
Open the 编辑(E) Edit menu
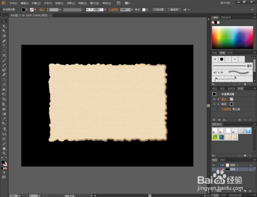coord(25,3)
